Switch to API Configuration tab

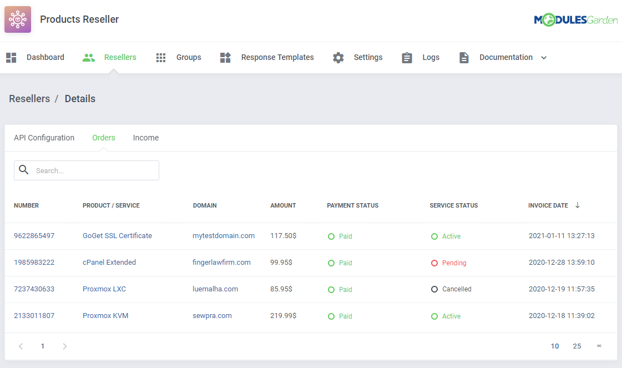(44, 138)
